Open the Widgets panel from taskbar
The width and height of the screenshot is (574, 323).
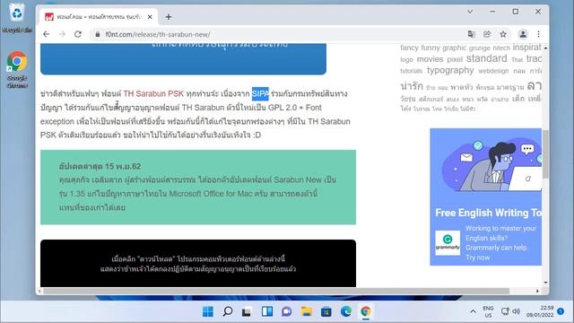pos(267,311)
